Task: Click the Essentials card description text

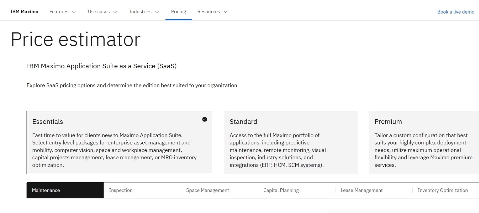Action: pyautogui.click(x=114, y=150)
